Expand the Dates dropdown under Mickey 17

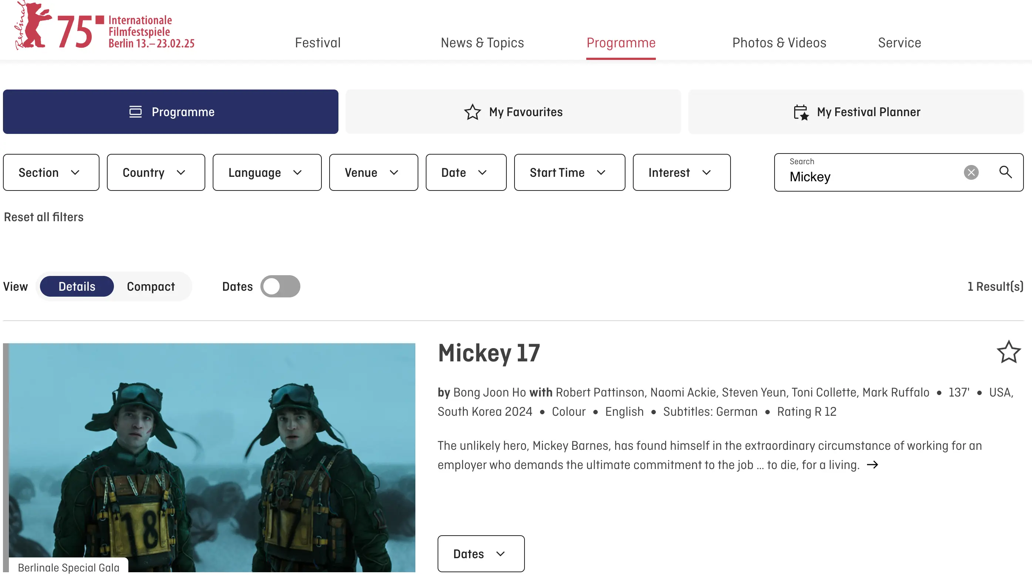point(481,554)
